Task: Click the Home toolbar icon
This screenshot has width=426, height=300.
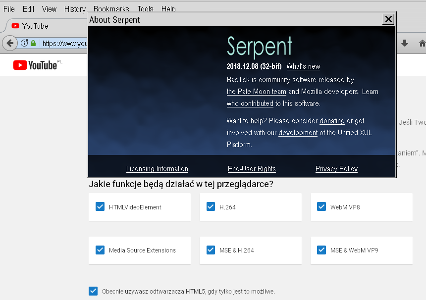Action: pos(422,43)
